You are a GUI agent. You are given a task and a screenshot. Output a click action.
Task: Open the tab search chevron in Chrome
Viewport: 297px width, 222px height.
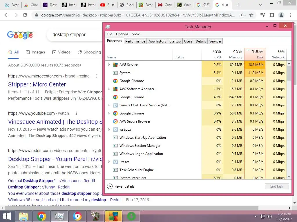(261, 5)
